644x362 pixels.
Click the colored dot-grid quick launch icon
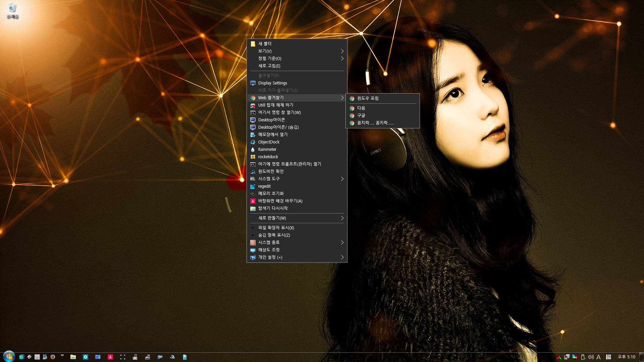(x=37, y=357)
